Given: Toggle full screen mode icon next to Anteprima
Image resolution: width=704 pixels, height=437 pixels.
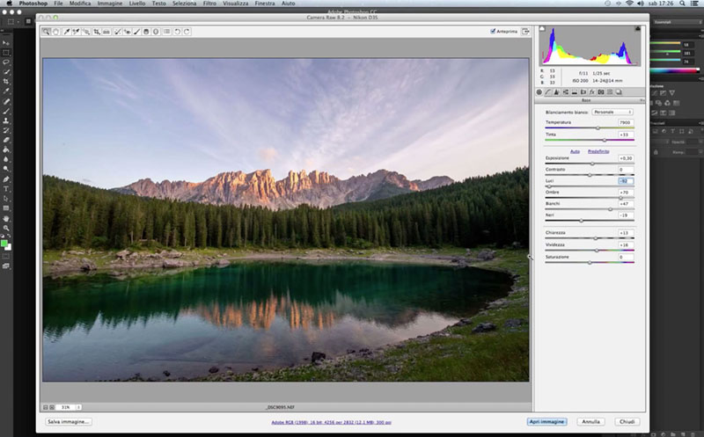Looking at the screenshot, I should tap(525, 32).
